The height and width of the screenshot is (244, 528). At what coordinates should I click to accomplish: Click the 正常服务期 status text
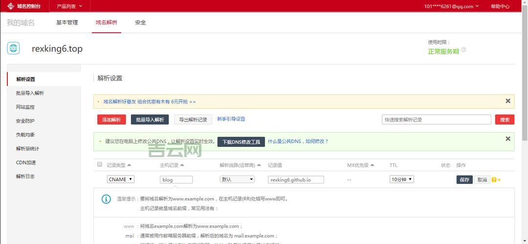pos(443,51)
